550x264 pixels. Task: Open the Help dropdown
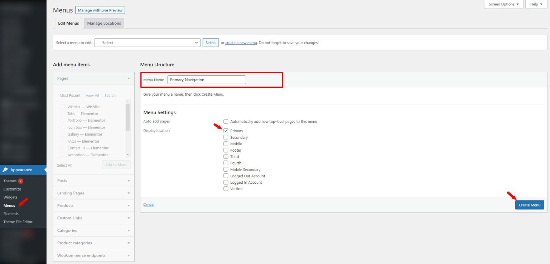535,4
